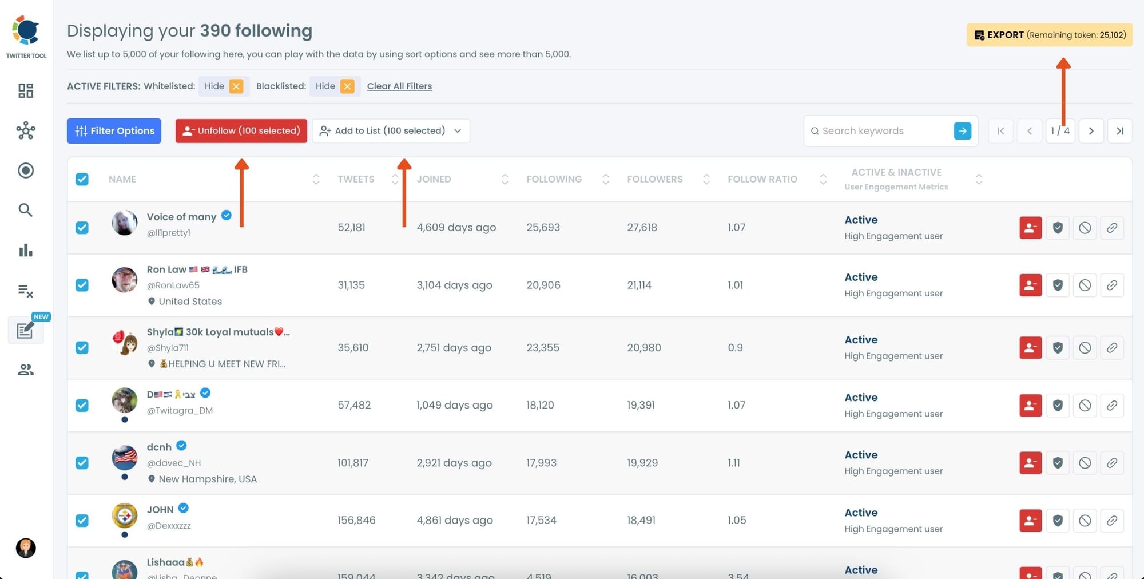Deselect the checkbox next to Shyla

(x=82, y=348)
